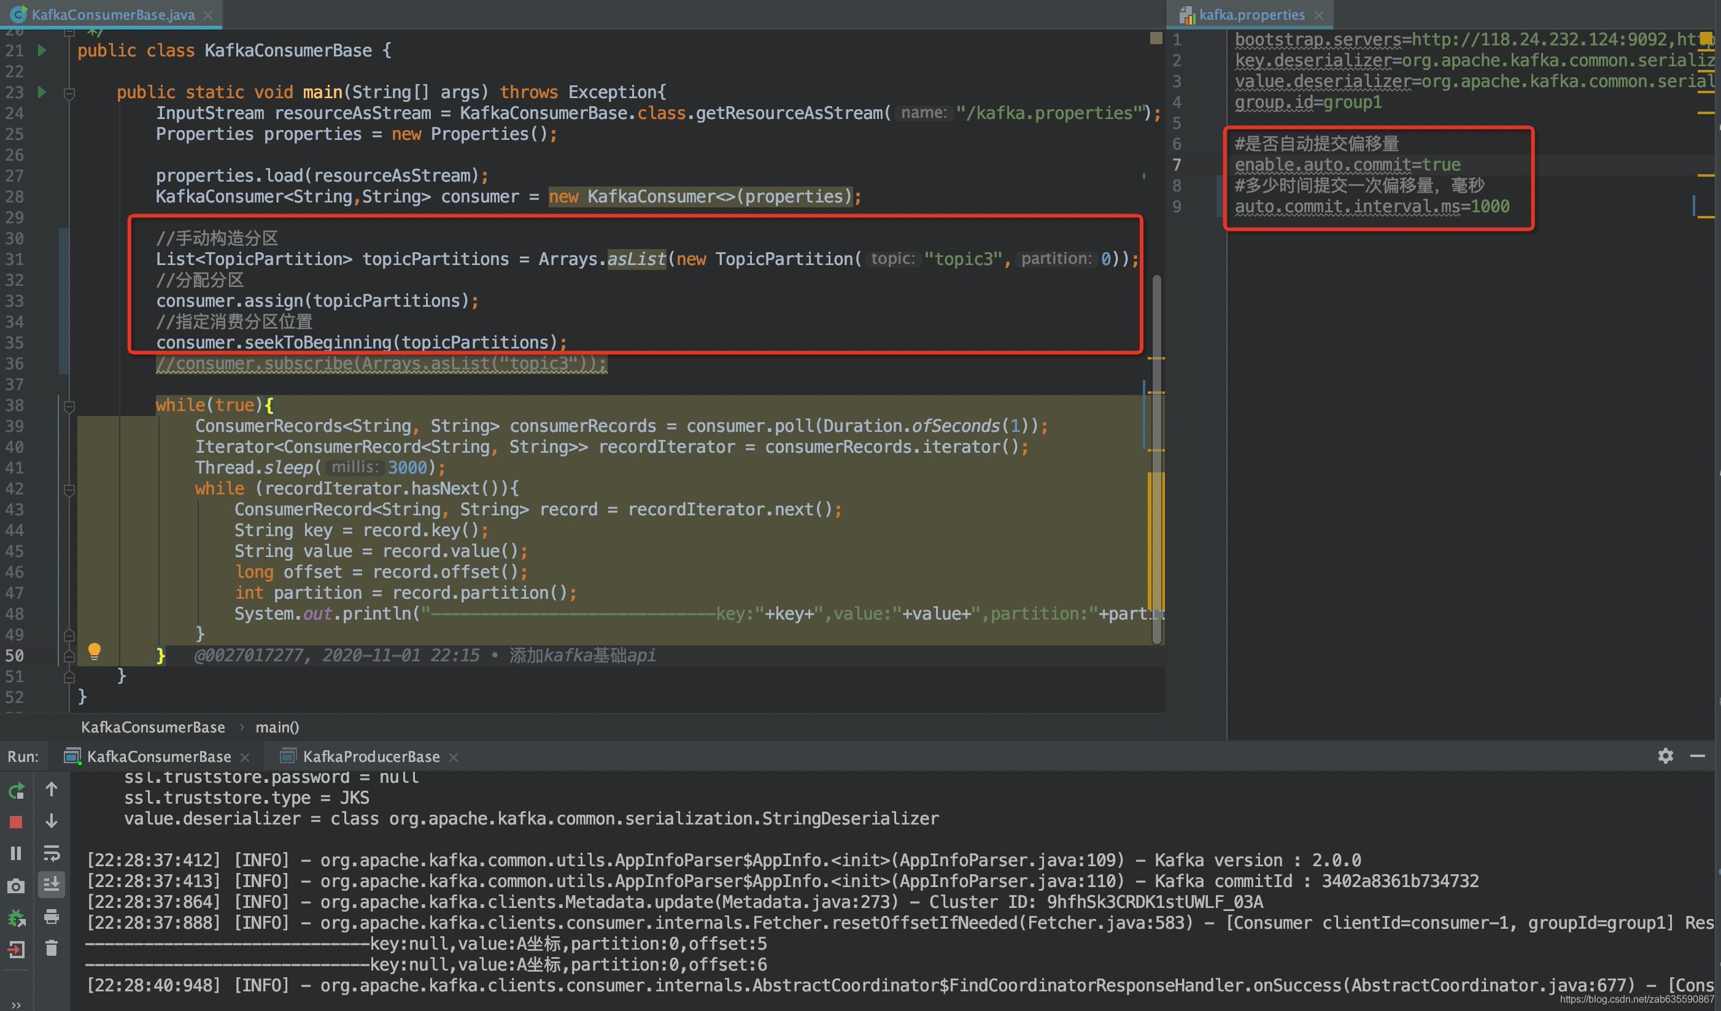This screenshot has height=1011, width=1721.
Task: Click the trash icon to clear console
Action: click(x=52, y=948)
